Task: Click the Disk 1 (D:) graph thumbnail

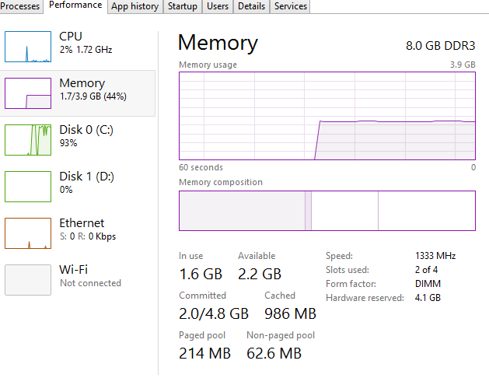Action: (28, 187)
